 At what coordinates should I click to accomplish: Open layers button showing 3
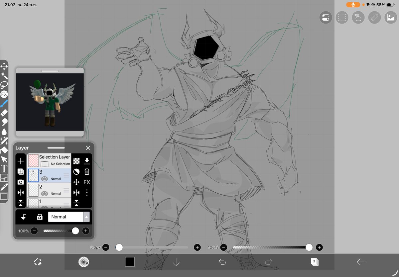click(315, 262)
